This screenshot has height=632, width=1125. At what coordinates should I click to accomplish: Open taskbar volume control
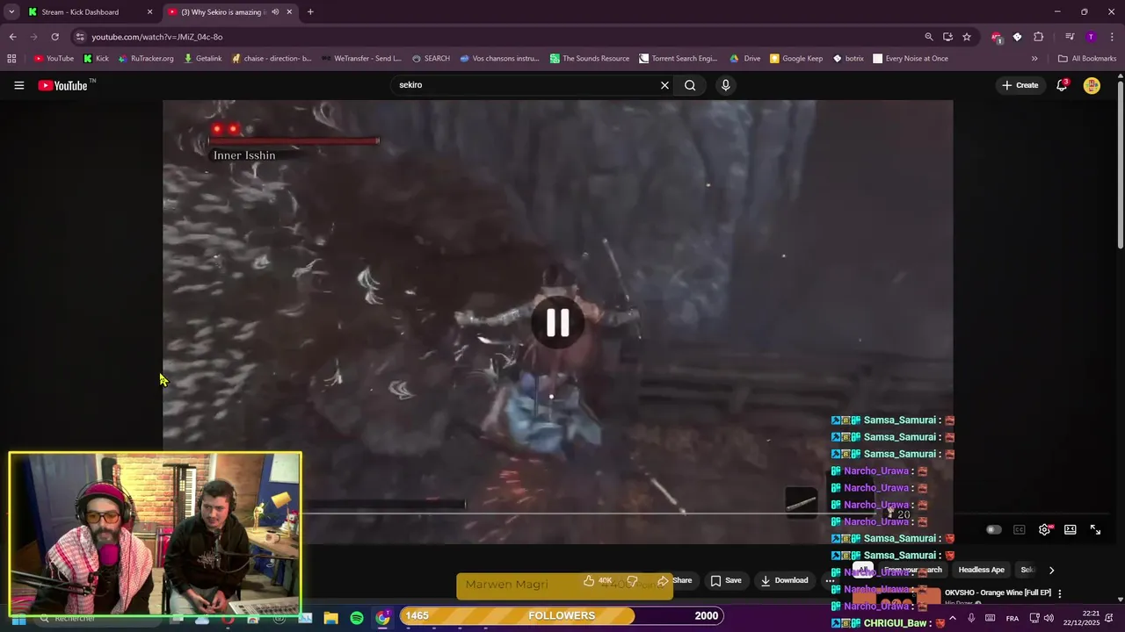[x=1049, y=618]
